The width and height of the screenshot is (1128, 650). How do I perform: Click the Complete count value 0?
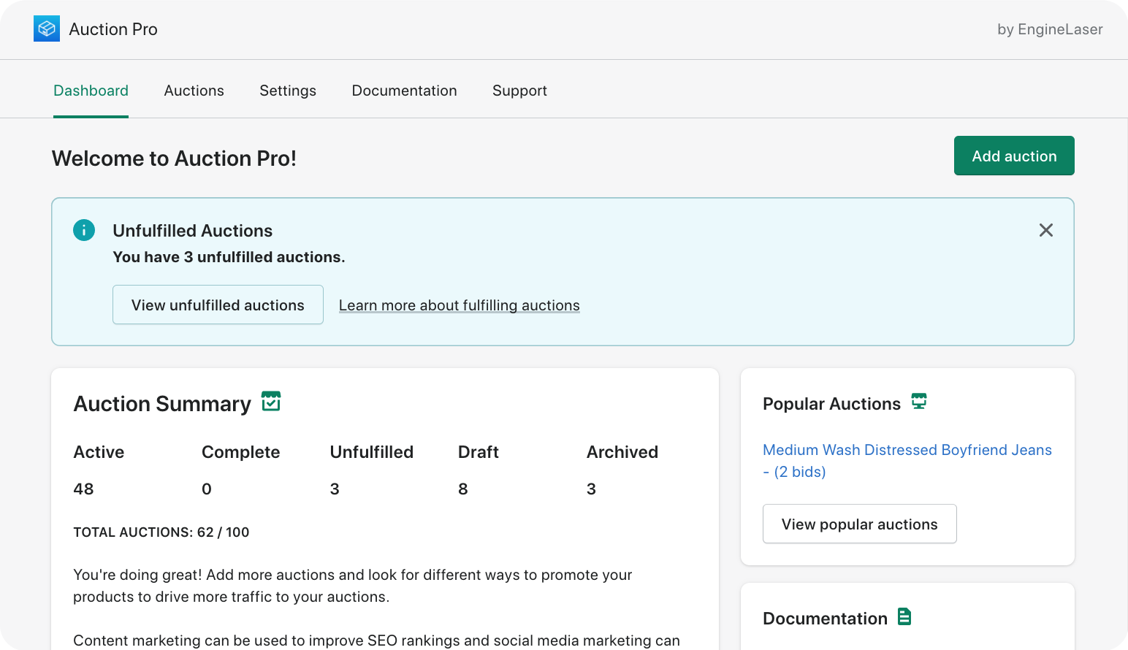(x=207, y=489)
